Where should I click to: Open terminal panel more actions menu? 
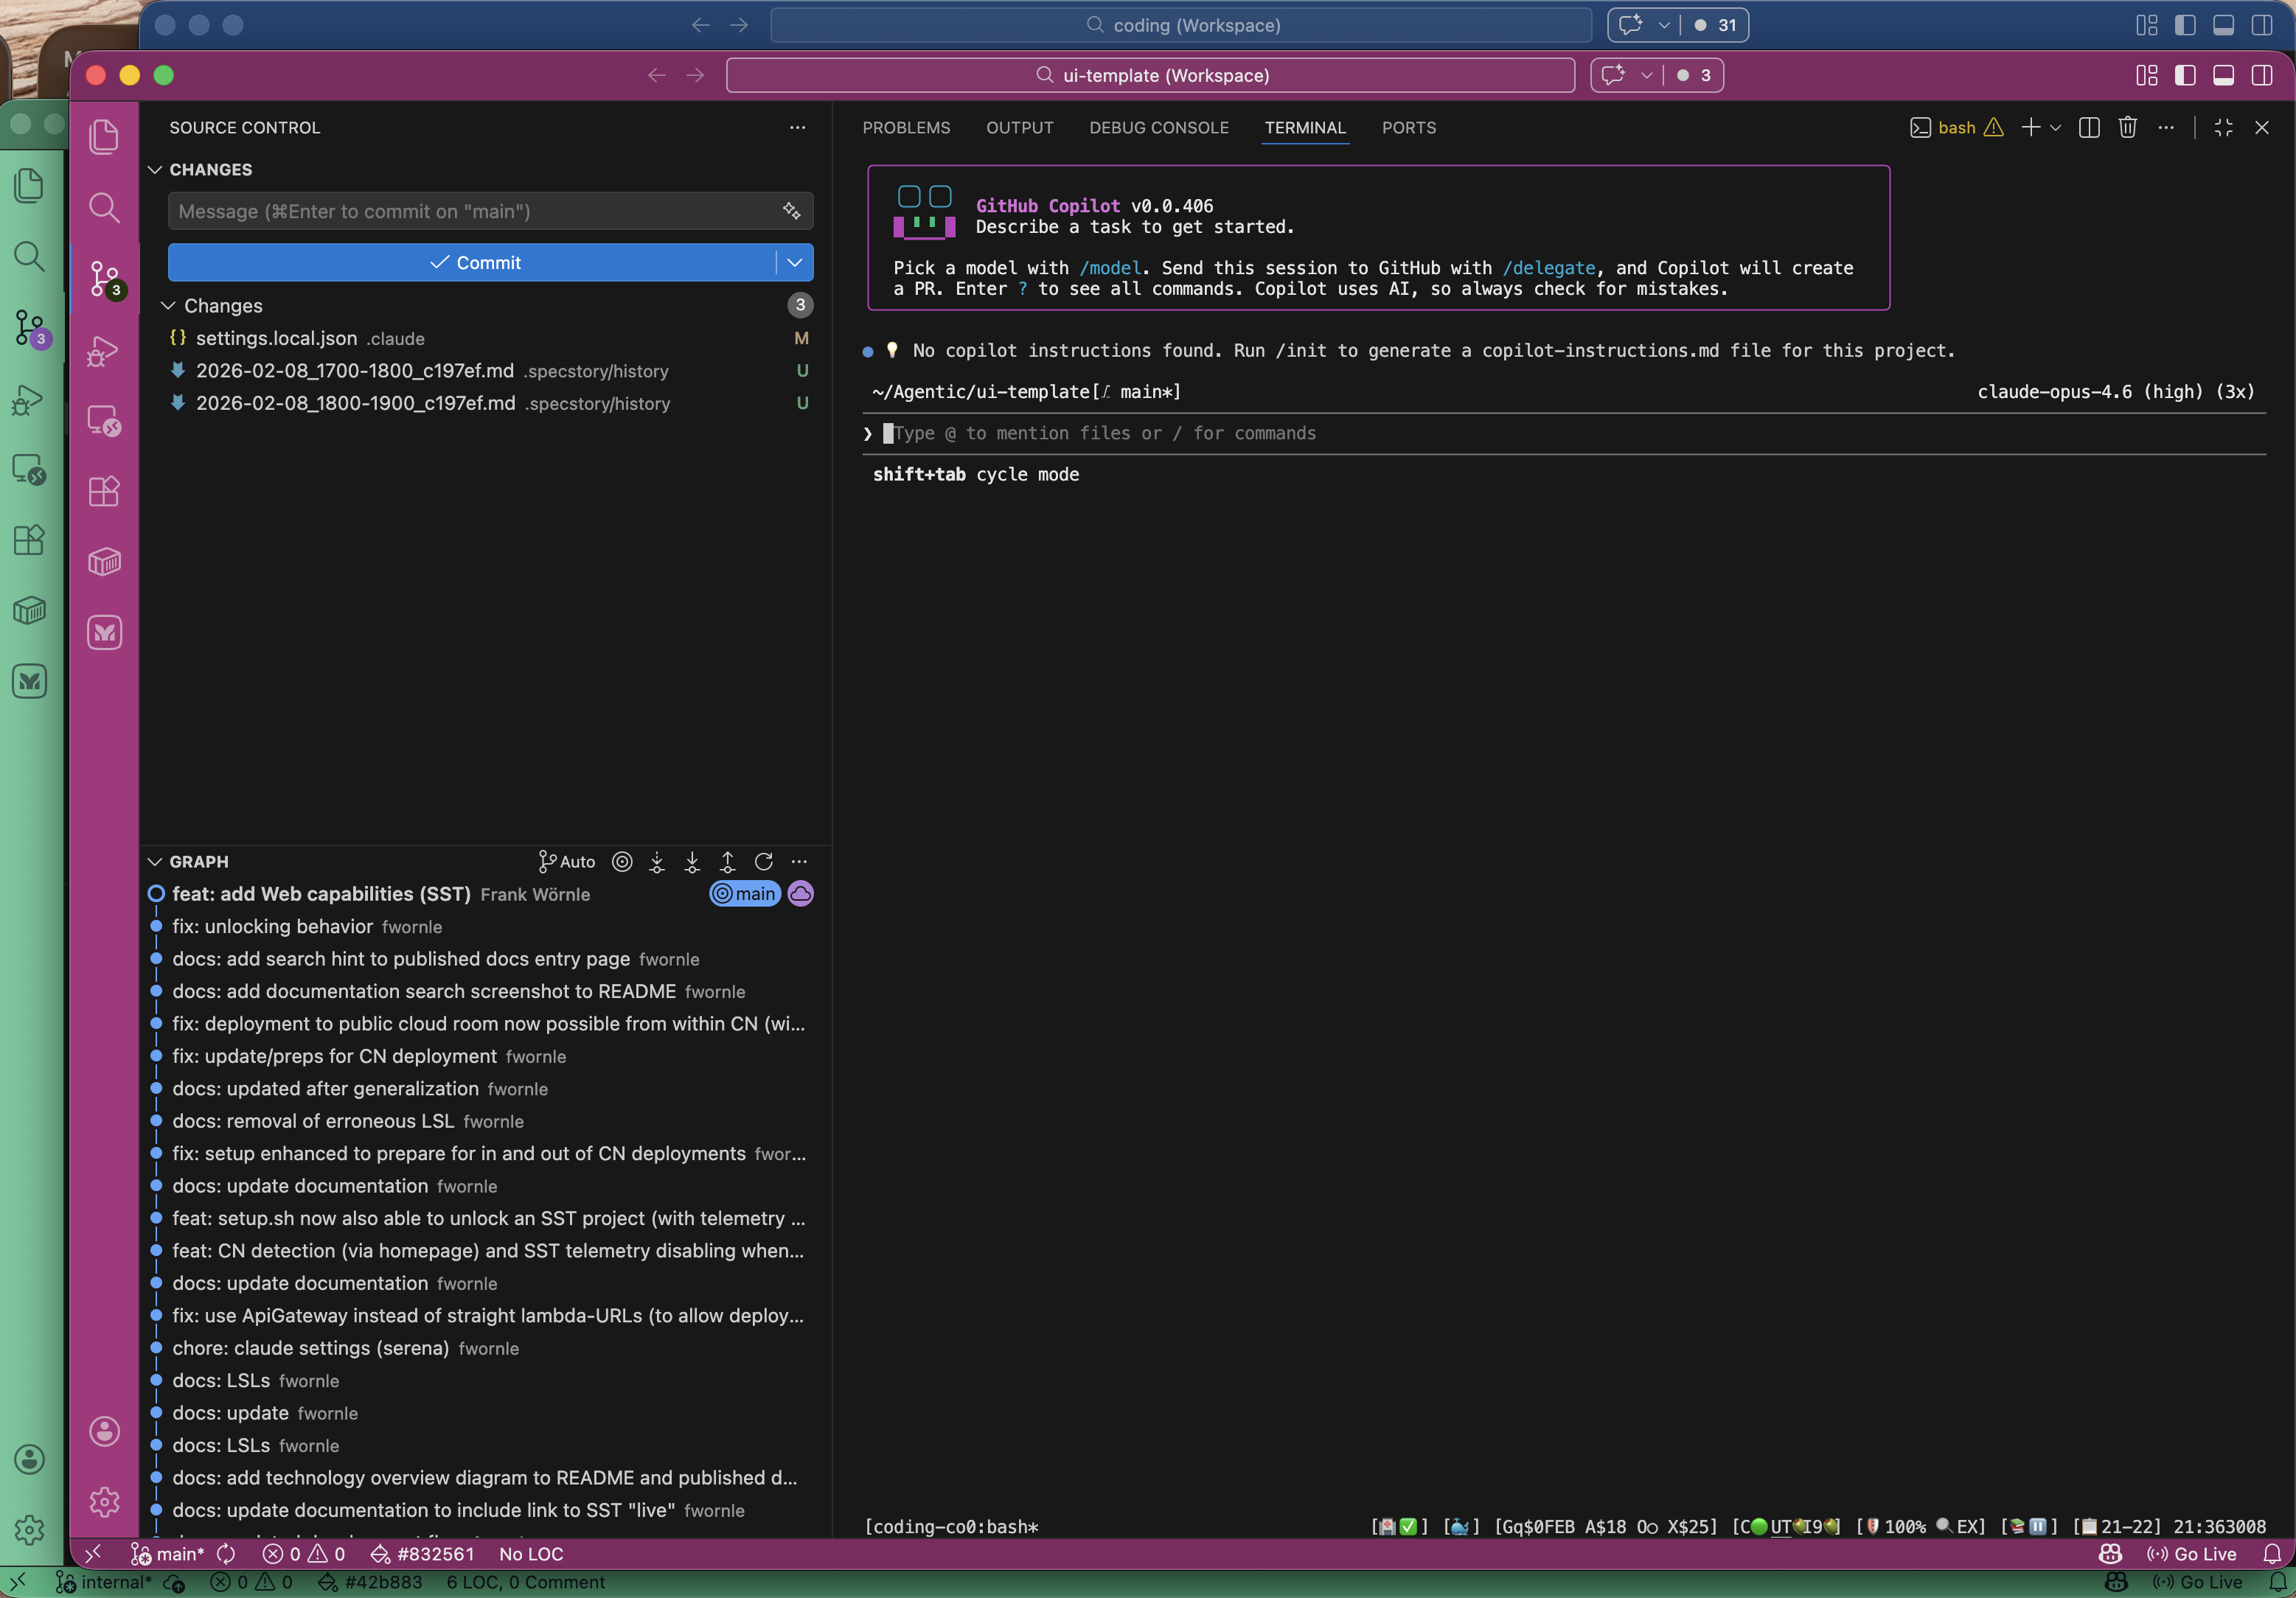pos(2166,127)
